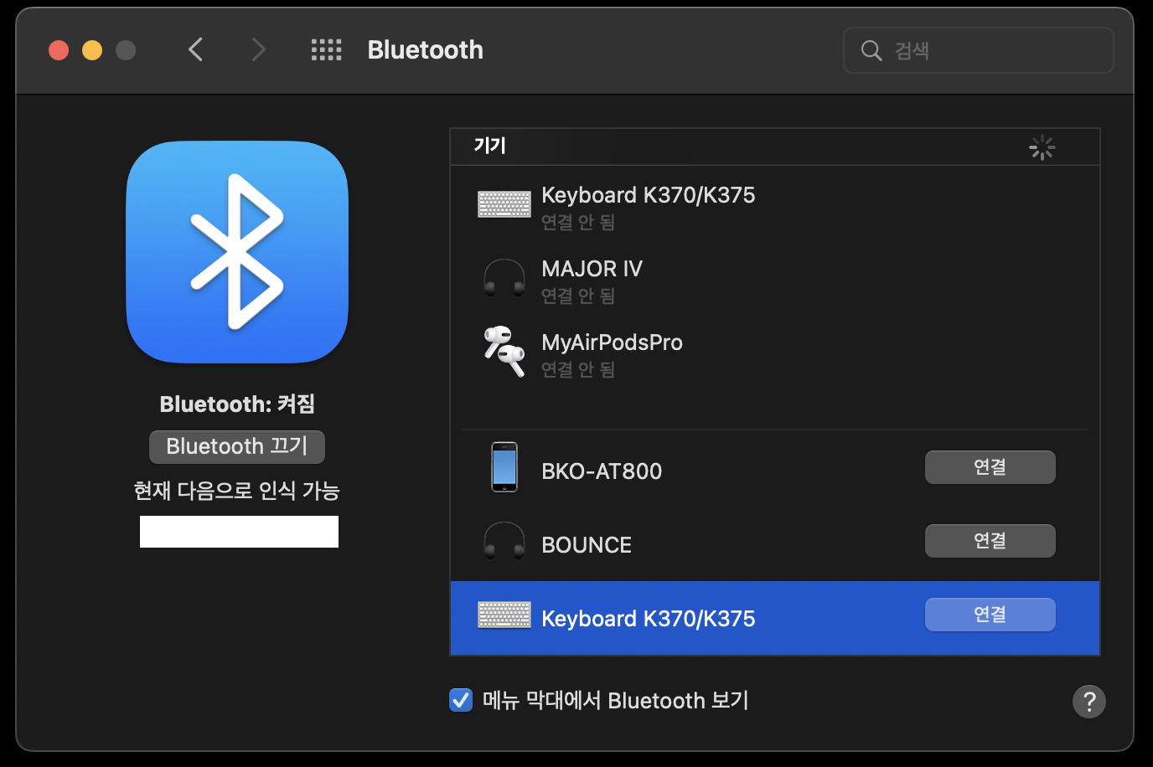The width and height of the screenshot is (1153, 767).
Task: Click the large Bluetooth logo icon
Action: click(x=237, y=252)
